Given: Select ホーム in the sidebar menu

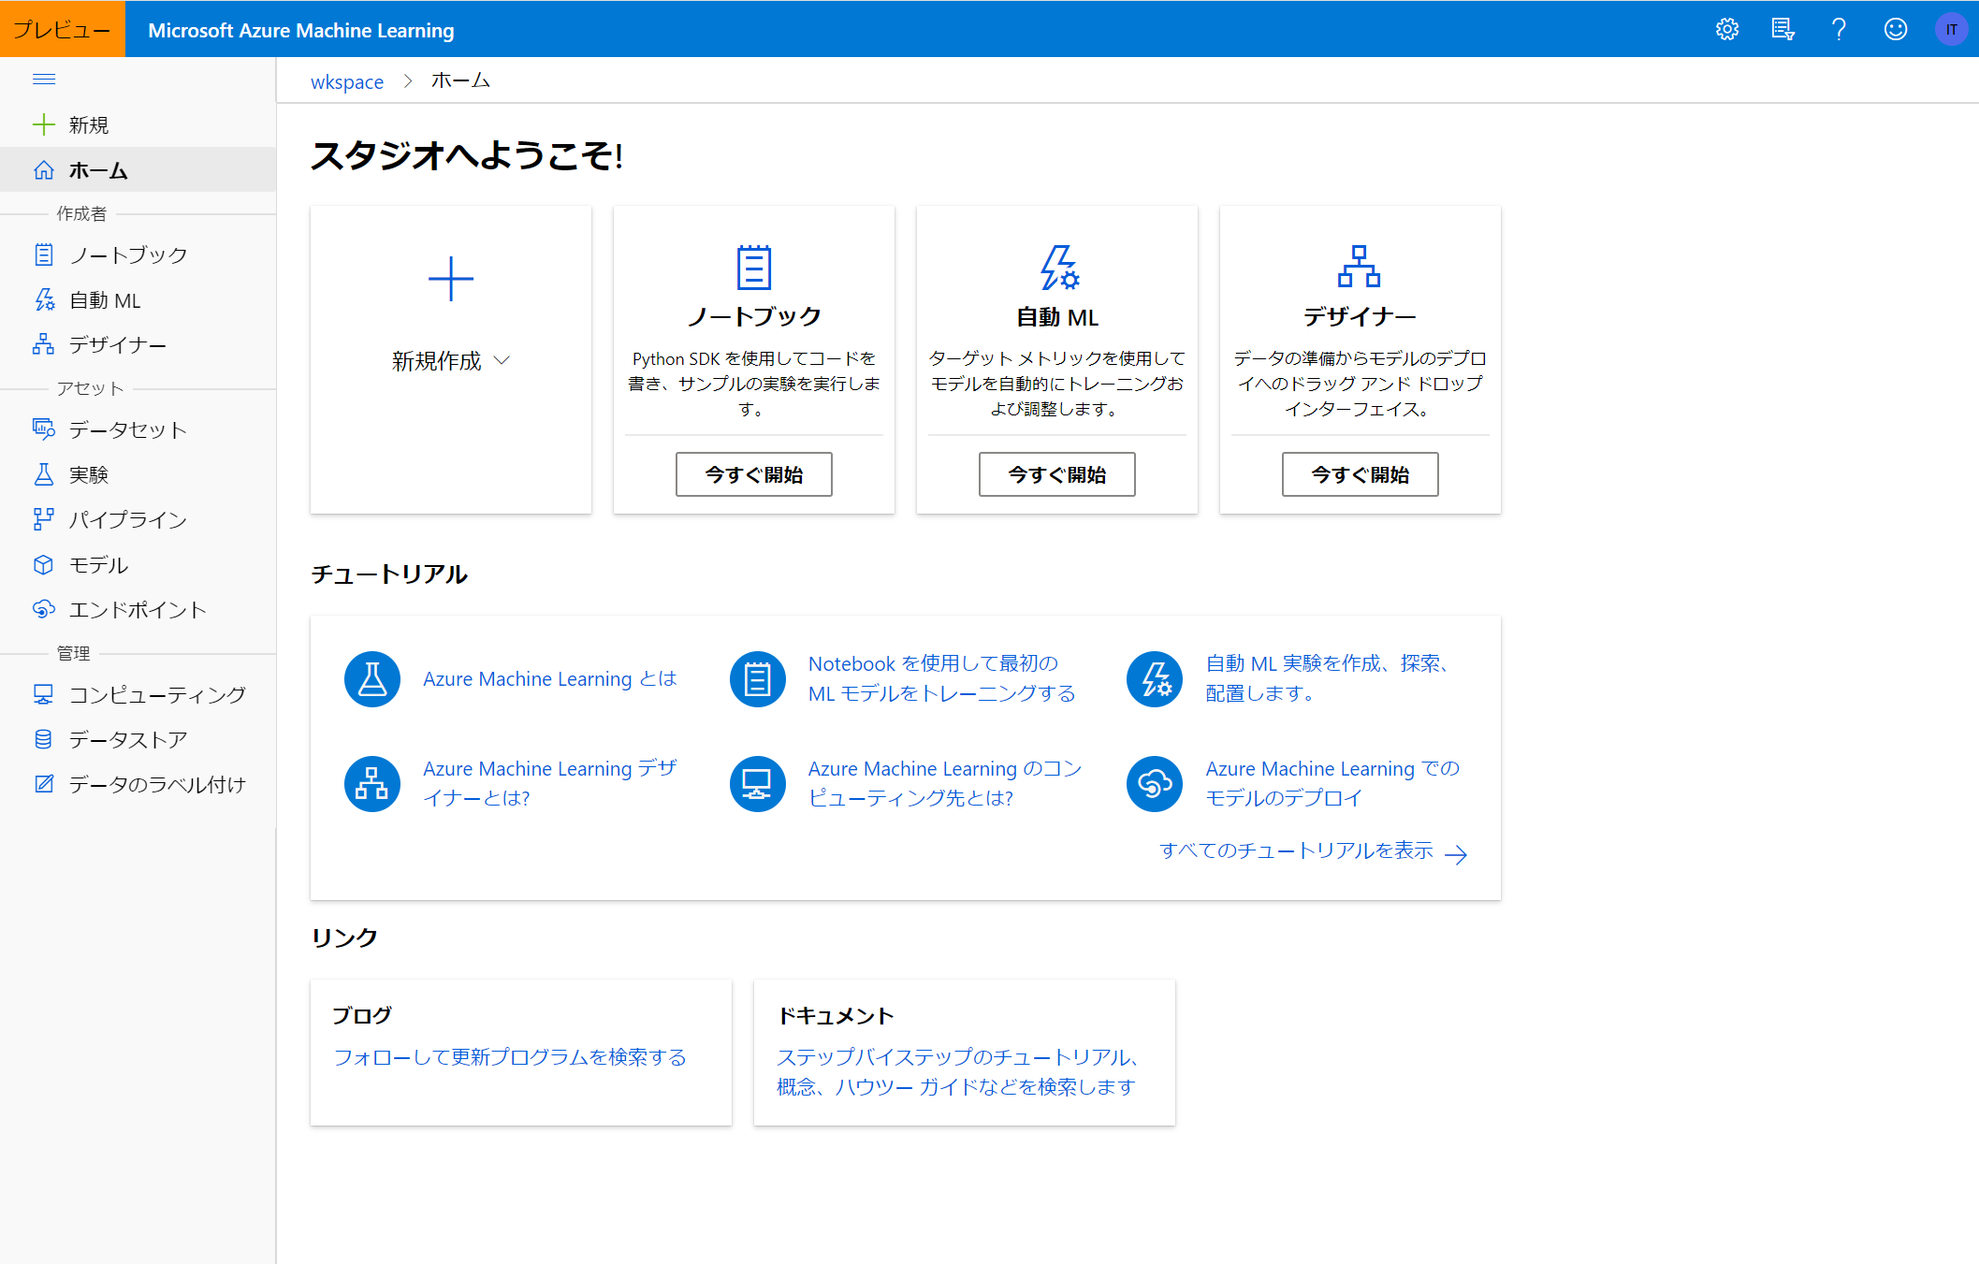Looking at the screenshot, I should click(x=138, y=169).
